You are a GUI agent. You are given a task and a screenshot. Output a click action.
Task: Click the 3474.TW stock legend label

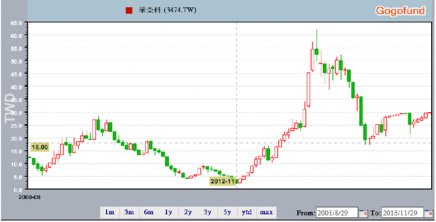pos(168,10)
